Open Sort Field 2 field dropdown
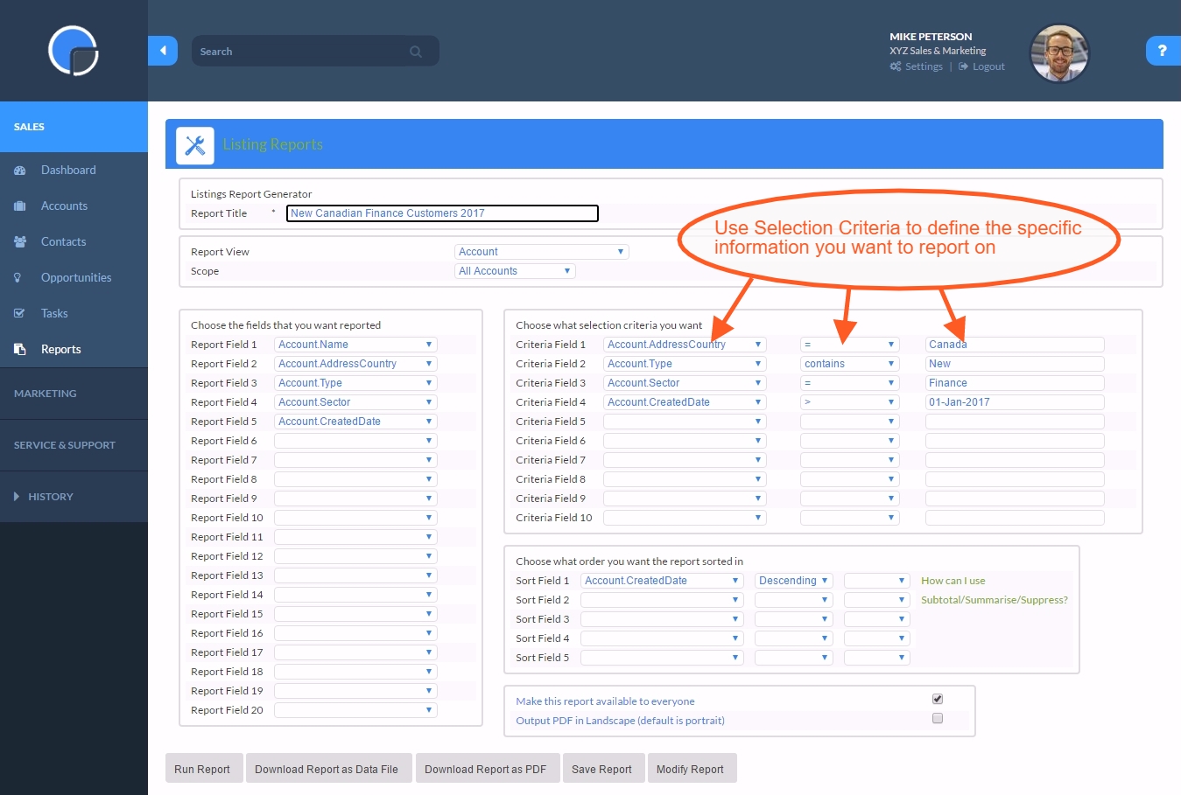Image resolution: width=1181 pixels, height=795 pixels. pos(662,600)
